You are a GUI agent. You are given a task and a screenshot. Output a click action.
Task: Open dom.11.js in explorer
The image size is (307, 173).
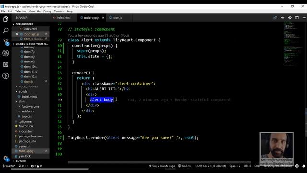click(x=31, y=72)
